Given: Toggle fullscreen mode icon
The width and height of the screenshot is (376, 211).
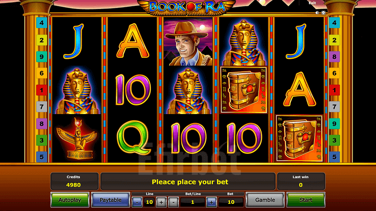Looking at the screenshot, I should (x=323, y=13).
